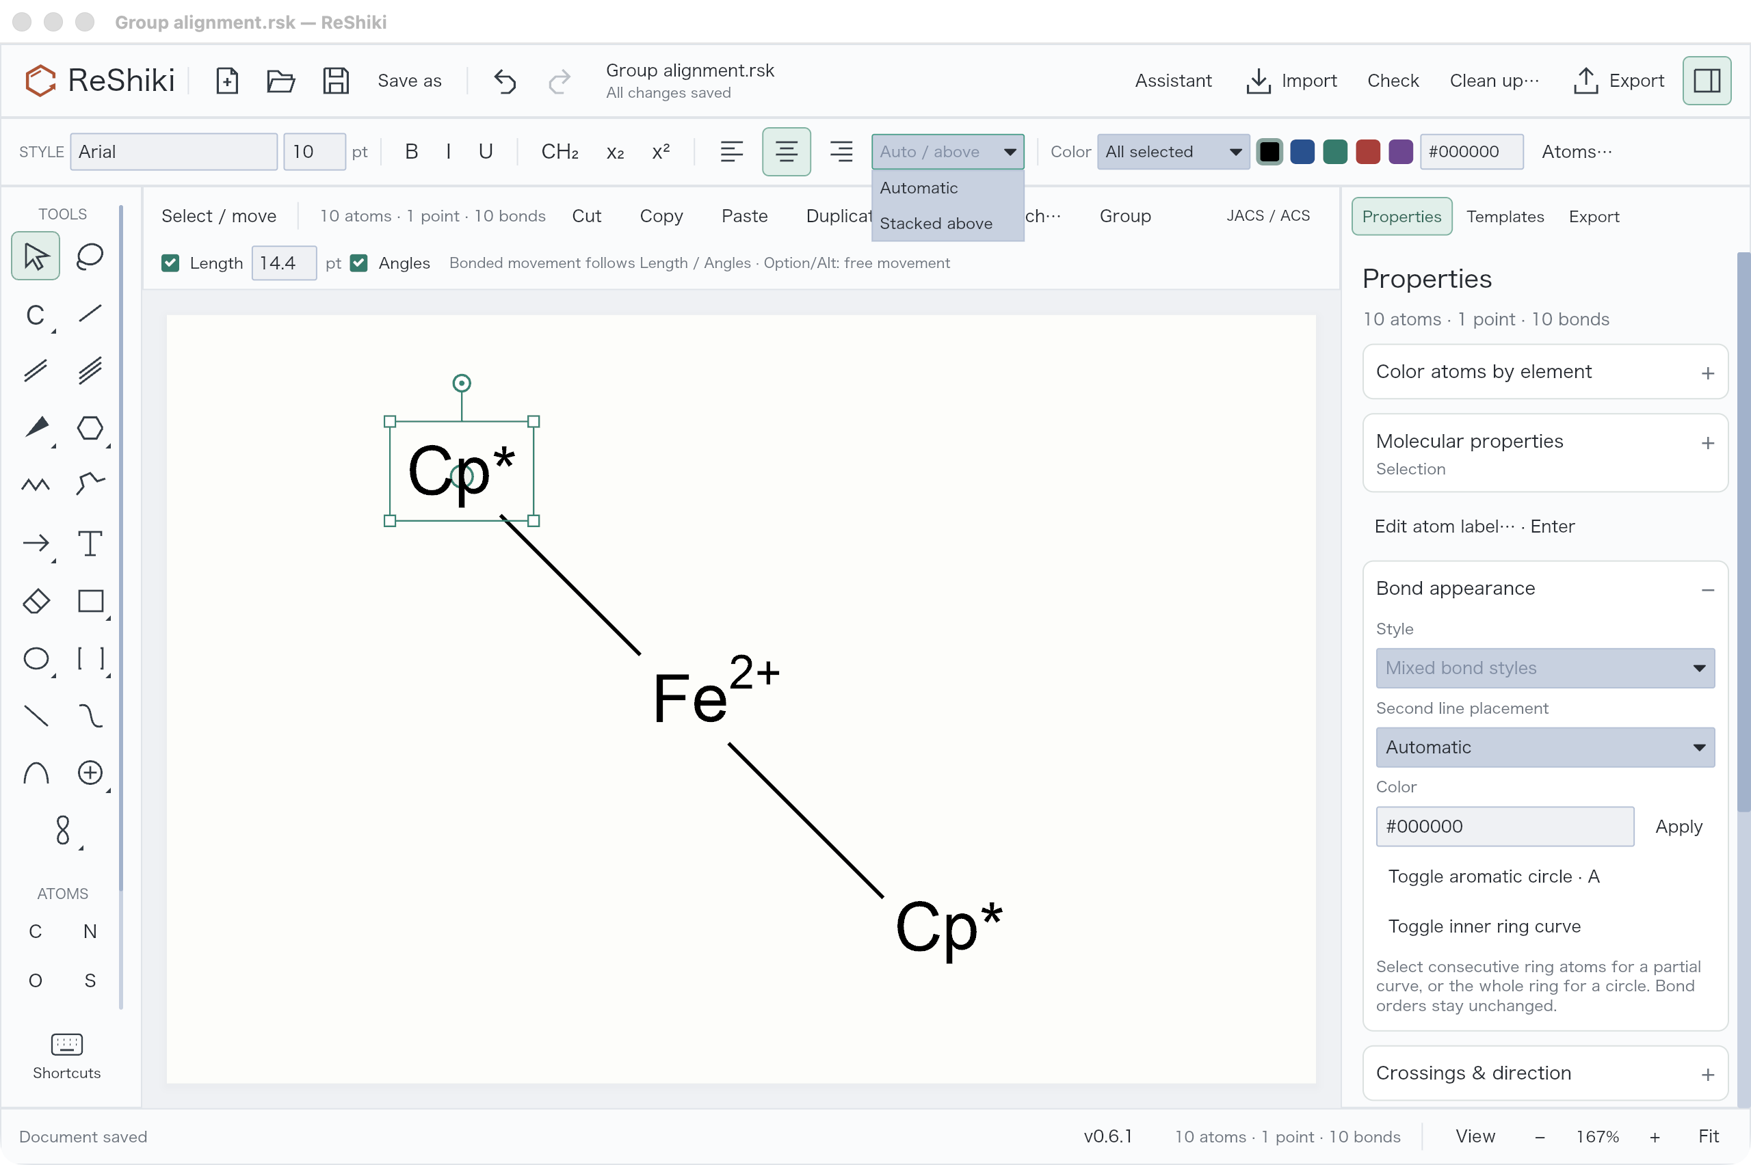Viewport: 1751px width, 1165px height.
Task: Select the Text tool
Action: point(90,544)
